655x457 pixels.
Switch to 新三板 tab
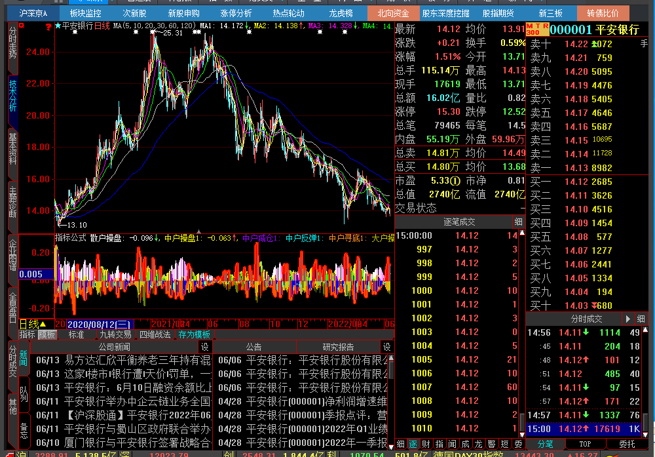click(550, 13)
